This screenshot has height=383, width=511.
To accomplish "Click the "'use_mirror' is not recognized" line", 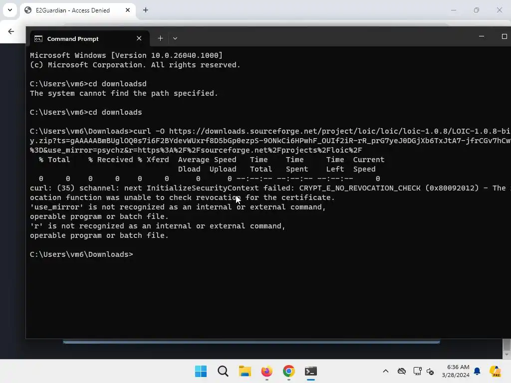I will [x=178, y=207].
